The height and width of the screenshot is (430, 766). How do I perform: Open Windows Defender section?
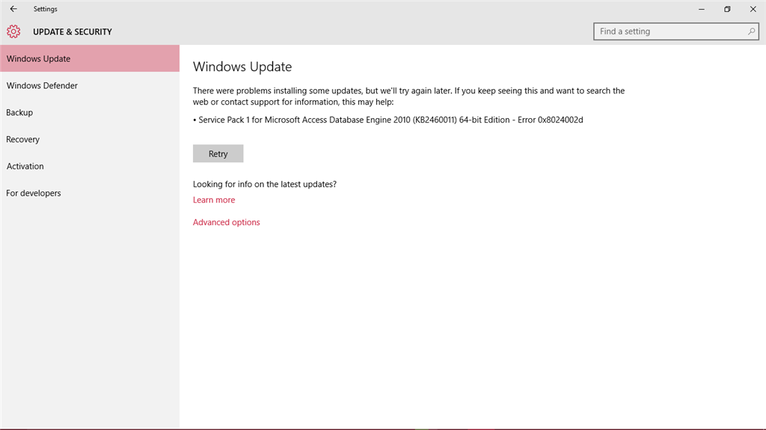click(90, 85)
